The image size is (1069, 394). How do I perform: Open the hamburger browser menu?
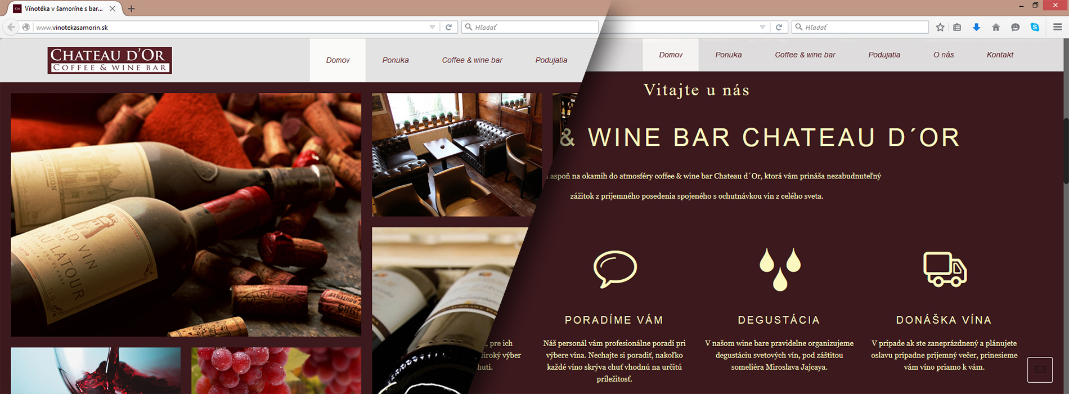[x=1058, y=27]
